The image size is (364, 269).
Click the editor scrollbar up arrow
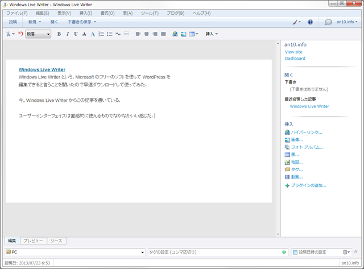click(x=278, y=43)
